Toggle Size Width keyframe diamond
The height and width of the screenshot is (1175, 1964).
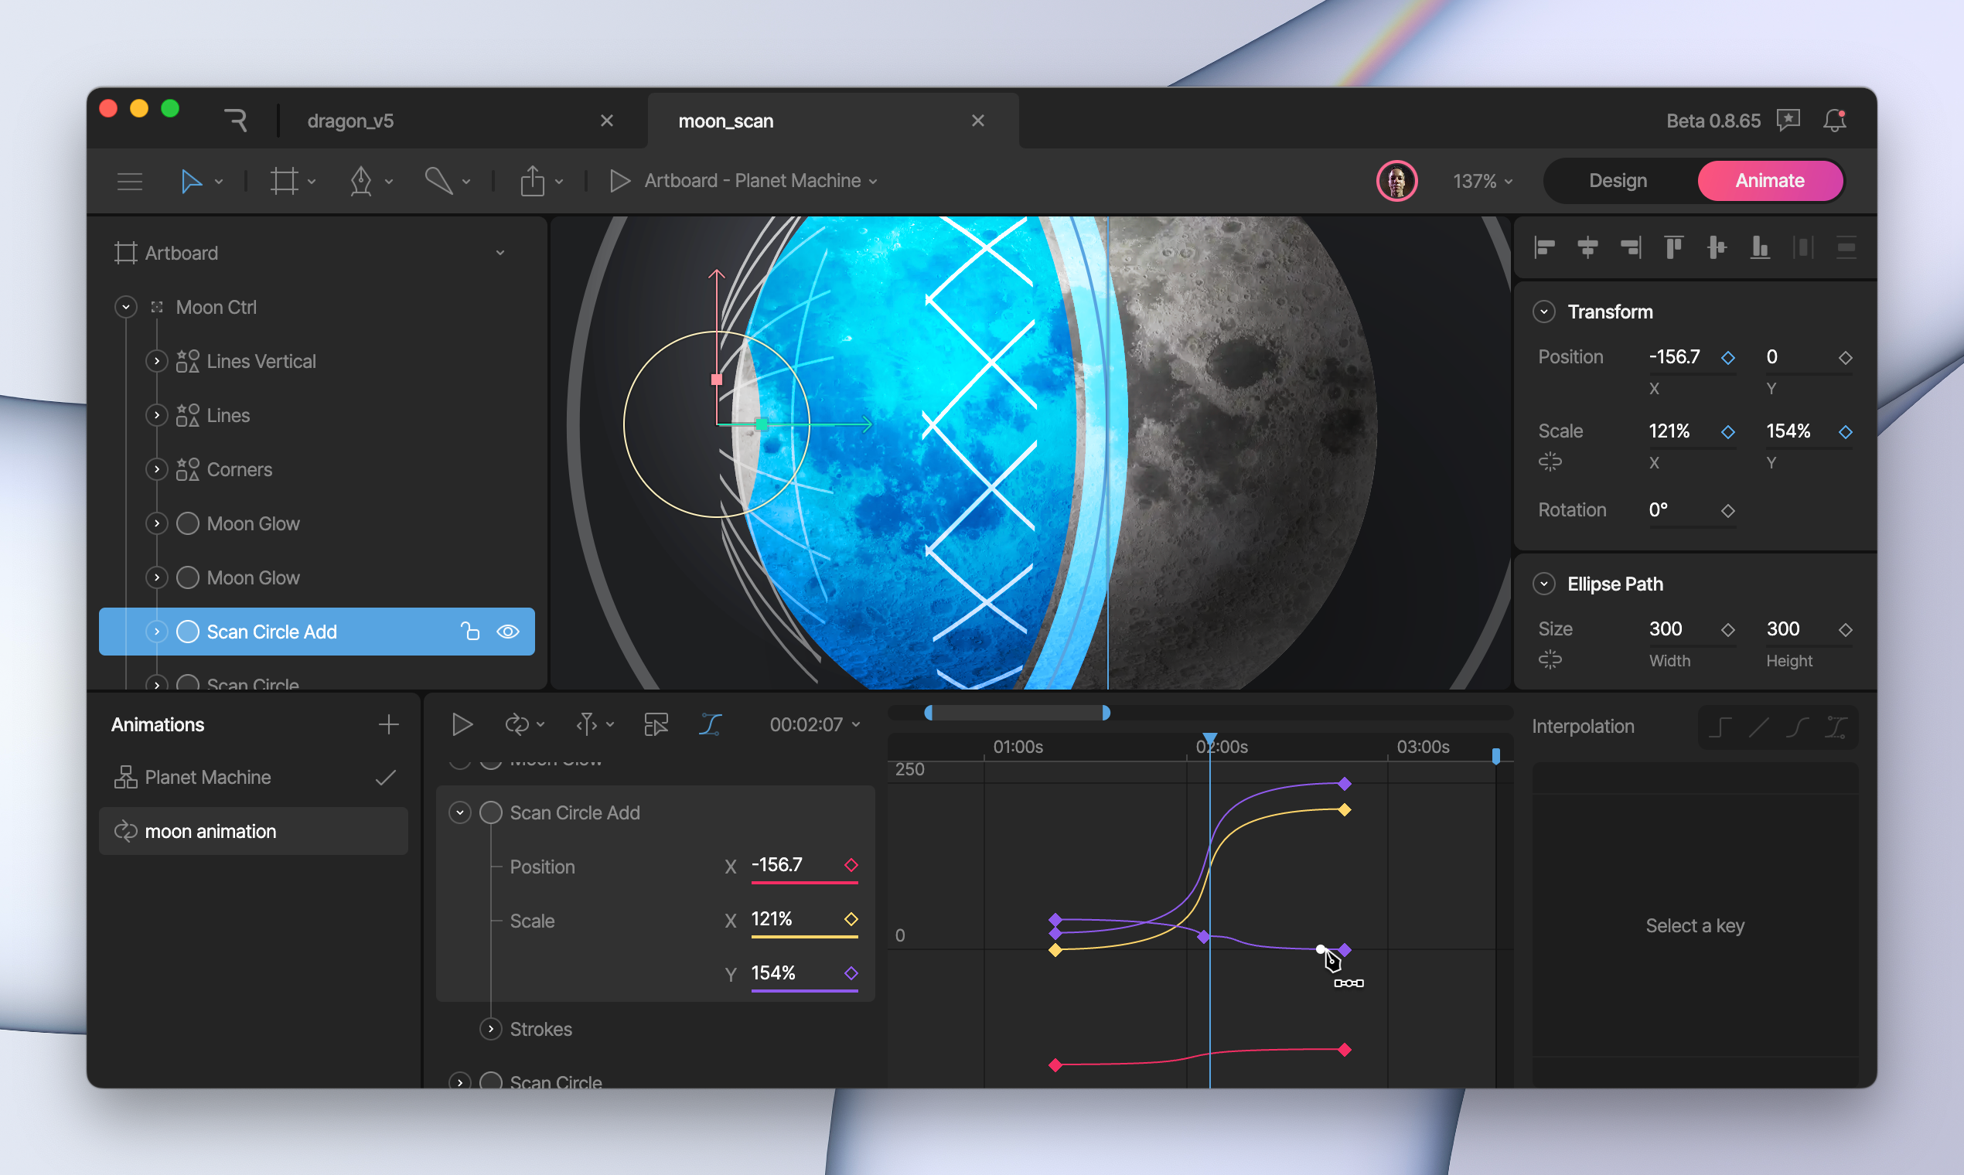tap(1728, 629)
